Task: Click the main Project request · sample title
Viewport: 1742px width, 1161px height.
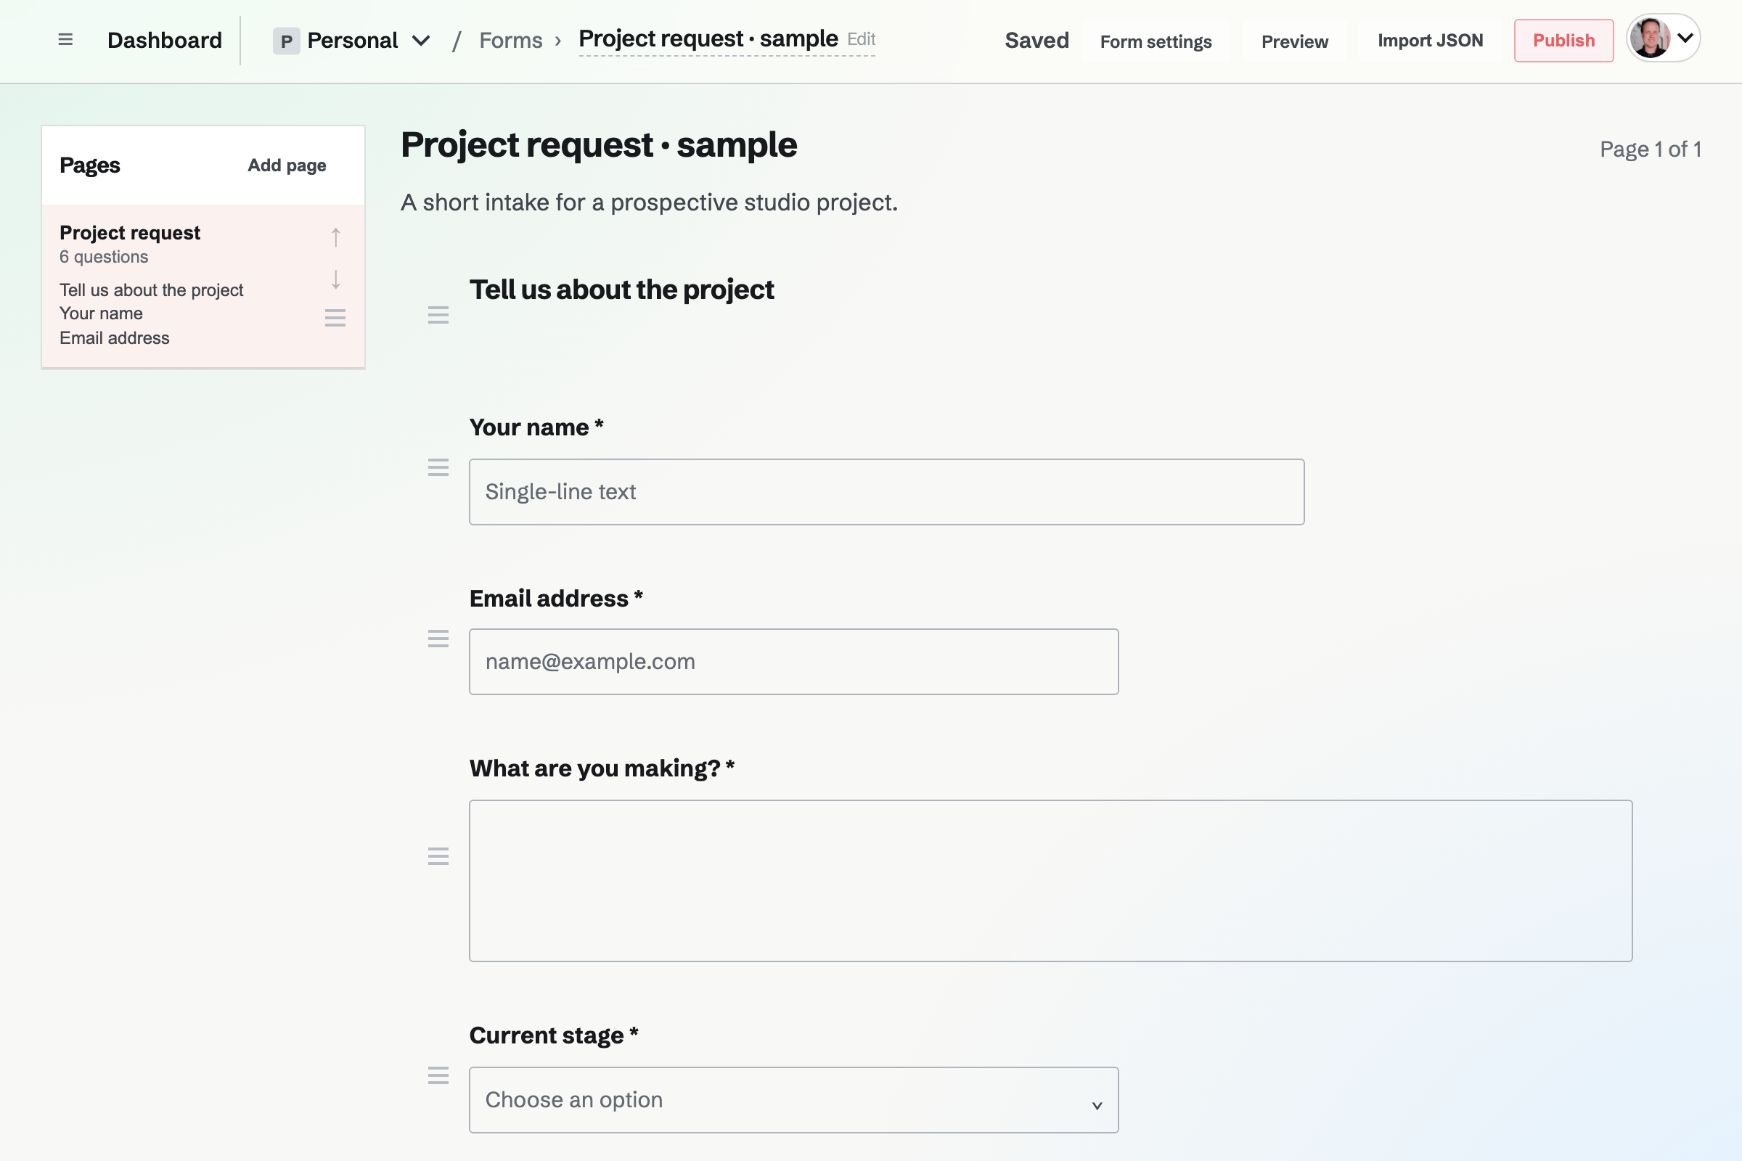Action: point(598,144)
